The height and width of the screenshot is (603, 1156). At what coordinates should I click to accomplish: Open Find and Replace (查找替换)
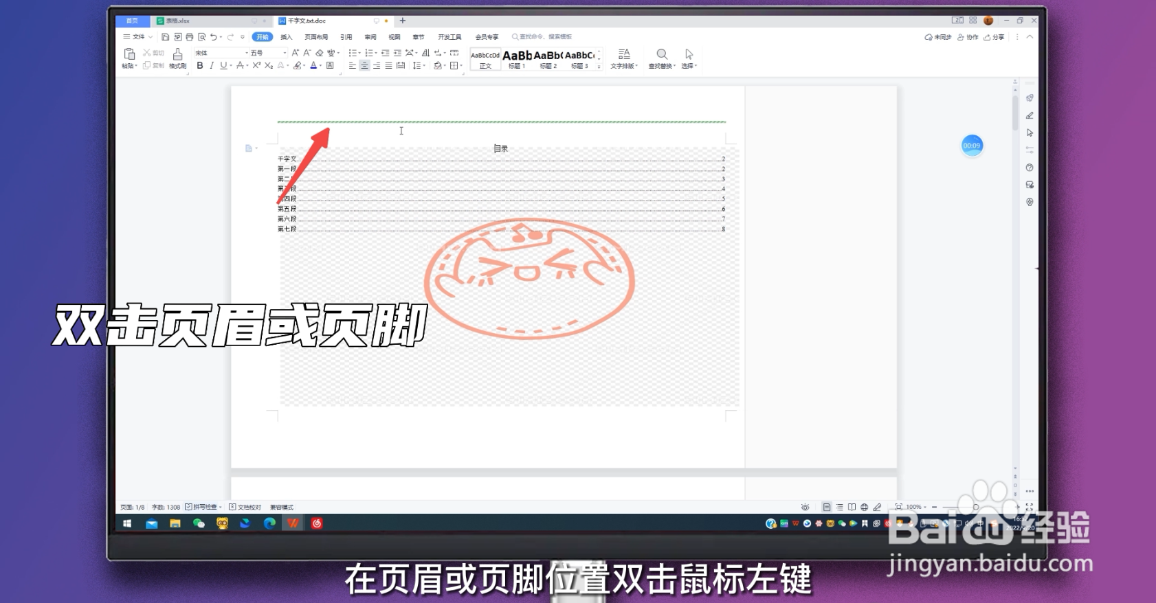[x=662, y=58]
